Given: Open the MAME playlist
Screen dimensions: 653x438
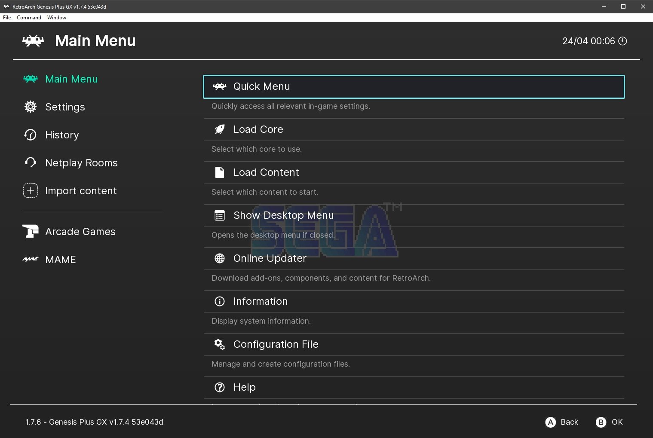Looking at the screenshot, I should tap(61, 260).
